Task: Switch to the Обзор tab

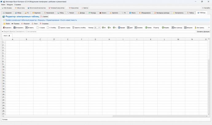Action: (18, 13)
